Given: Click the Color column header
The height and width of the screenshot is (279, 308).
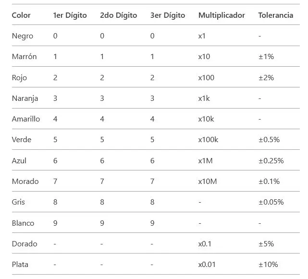Looking at the screenshot, I should (x=21, y=15).
